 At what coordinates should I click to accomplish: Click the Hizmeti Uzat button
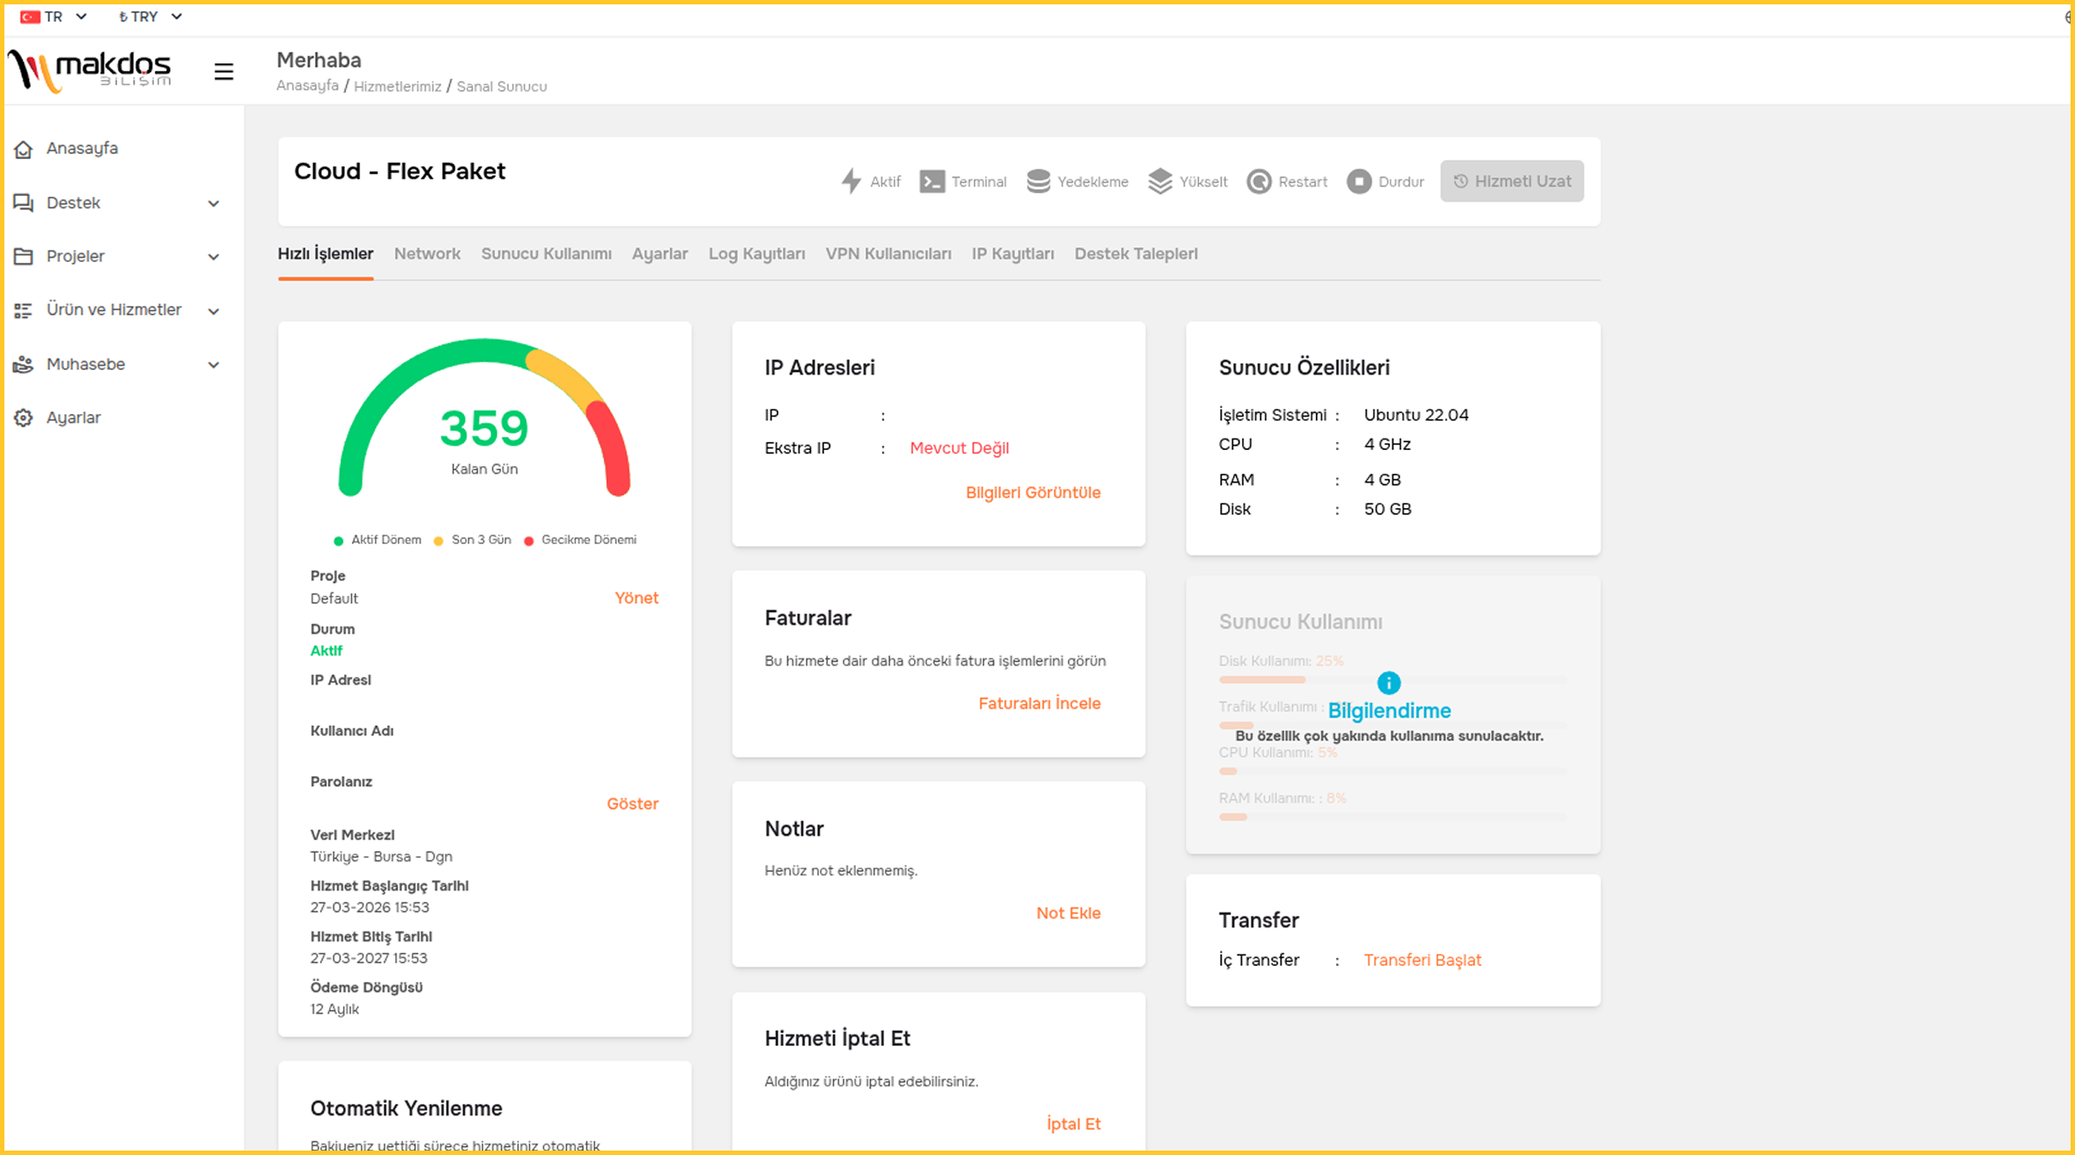[1511, 181]
